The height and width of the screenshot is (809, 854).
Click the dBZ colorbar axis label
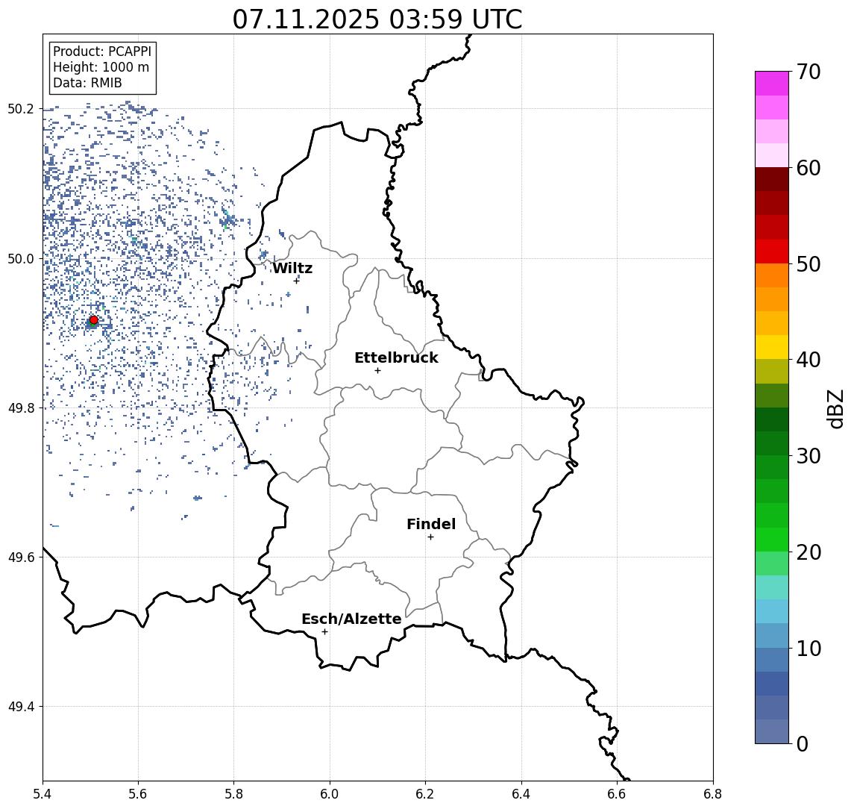coord(835,408)
